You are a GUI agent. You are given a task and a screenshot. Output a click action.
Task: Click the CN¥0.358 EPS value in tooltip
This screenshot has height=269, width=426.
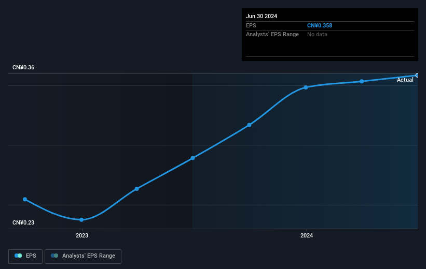(320, 25)
